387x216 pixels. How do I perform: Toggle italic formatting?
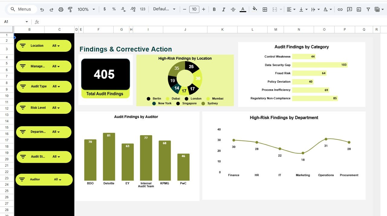click(x=223, y=9)
